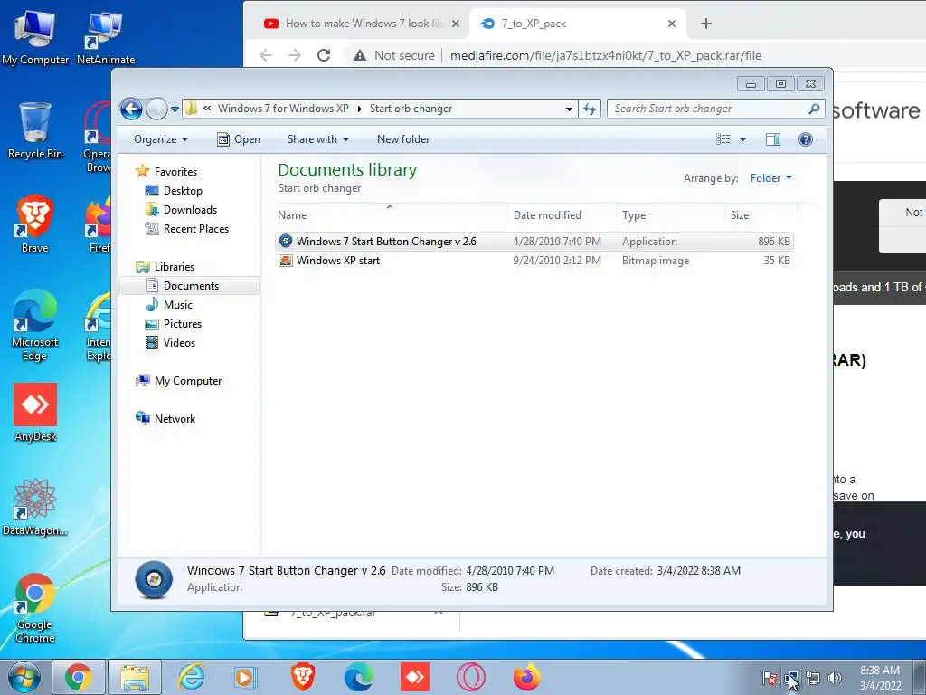926x695 pixels.
Task: Select the Pictures library
Action: [182, 323]
